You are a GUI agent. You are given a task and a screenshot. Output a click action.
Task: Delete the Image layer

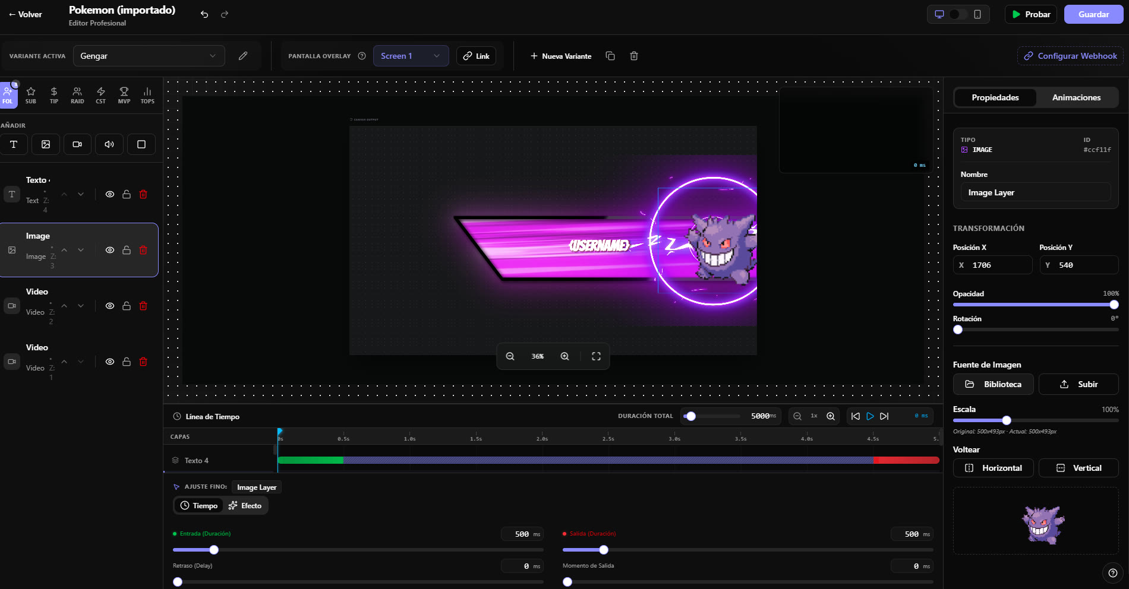click(x=143, y=250)
